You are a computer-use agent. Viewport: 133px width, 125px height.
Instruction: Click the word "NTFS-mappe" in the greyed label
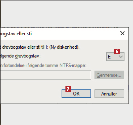[x=73, y=66]
